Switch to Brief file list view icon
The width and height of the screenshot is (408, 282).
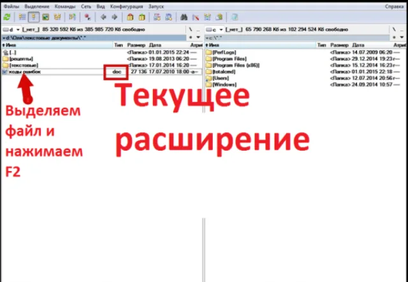click(x=22, y=17)
